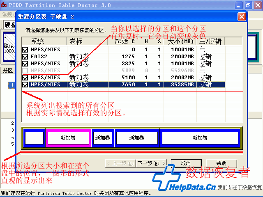Image resolution: width=263 pixels, height=197 pixels.
Task: Click the 主/逻辑 column header
Action: pos(210,41)
